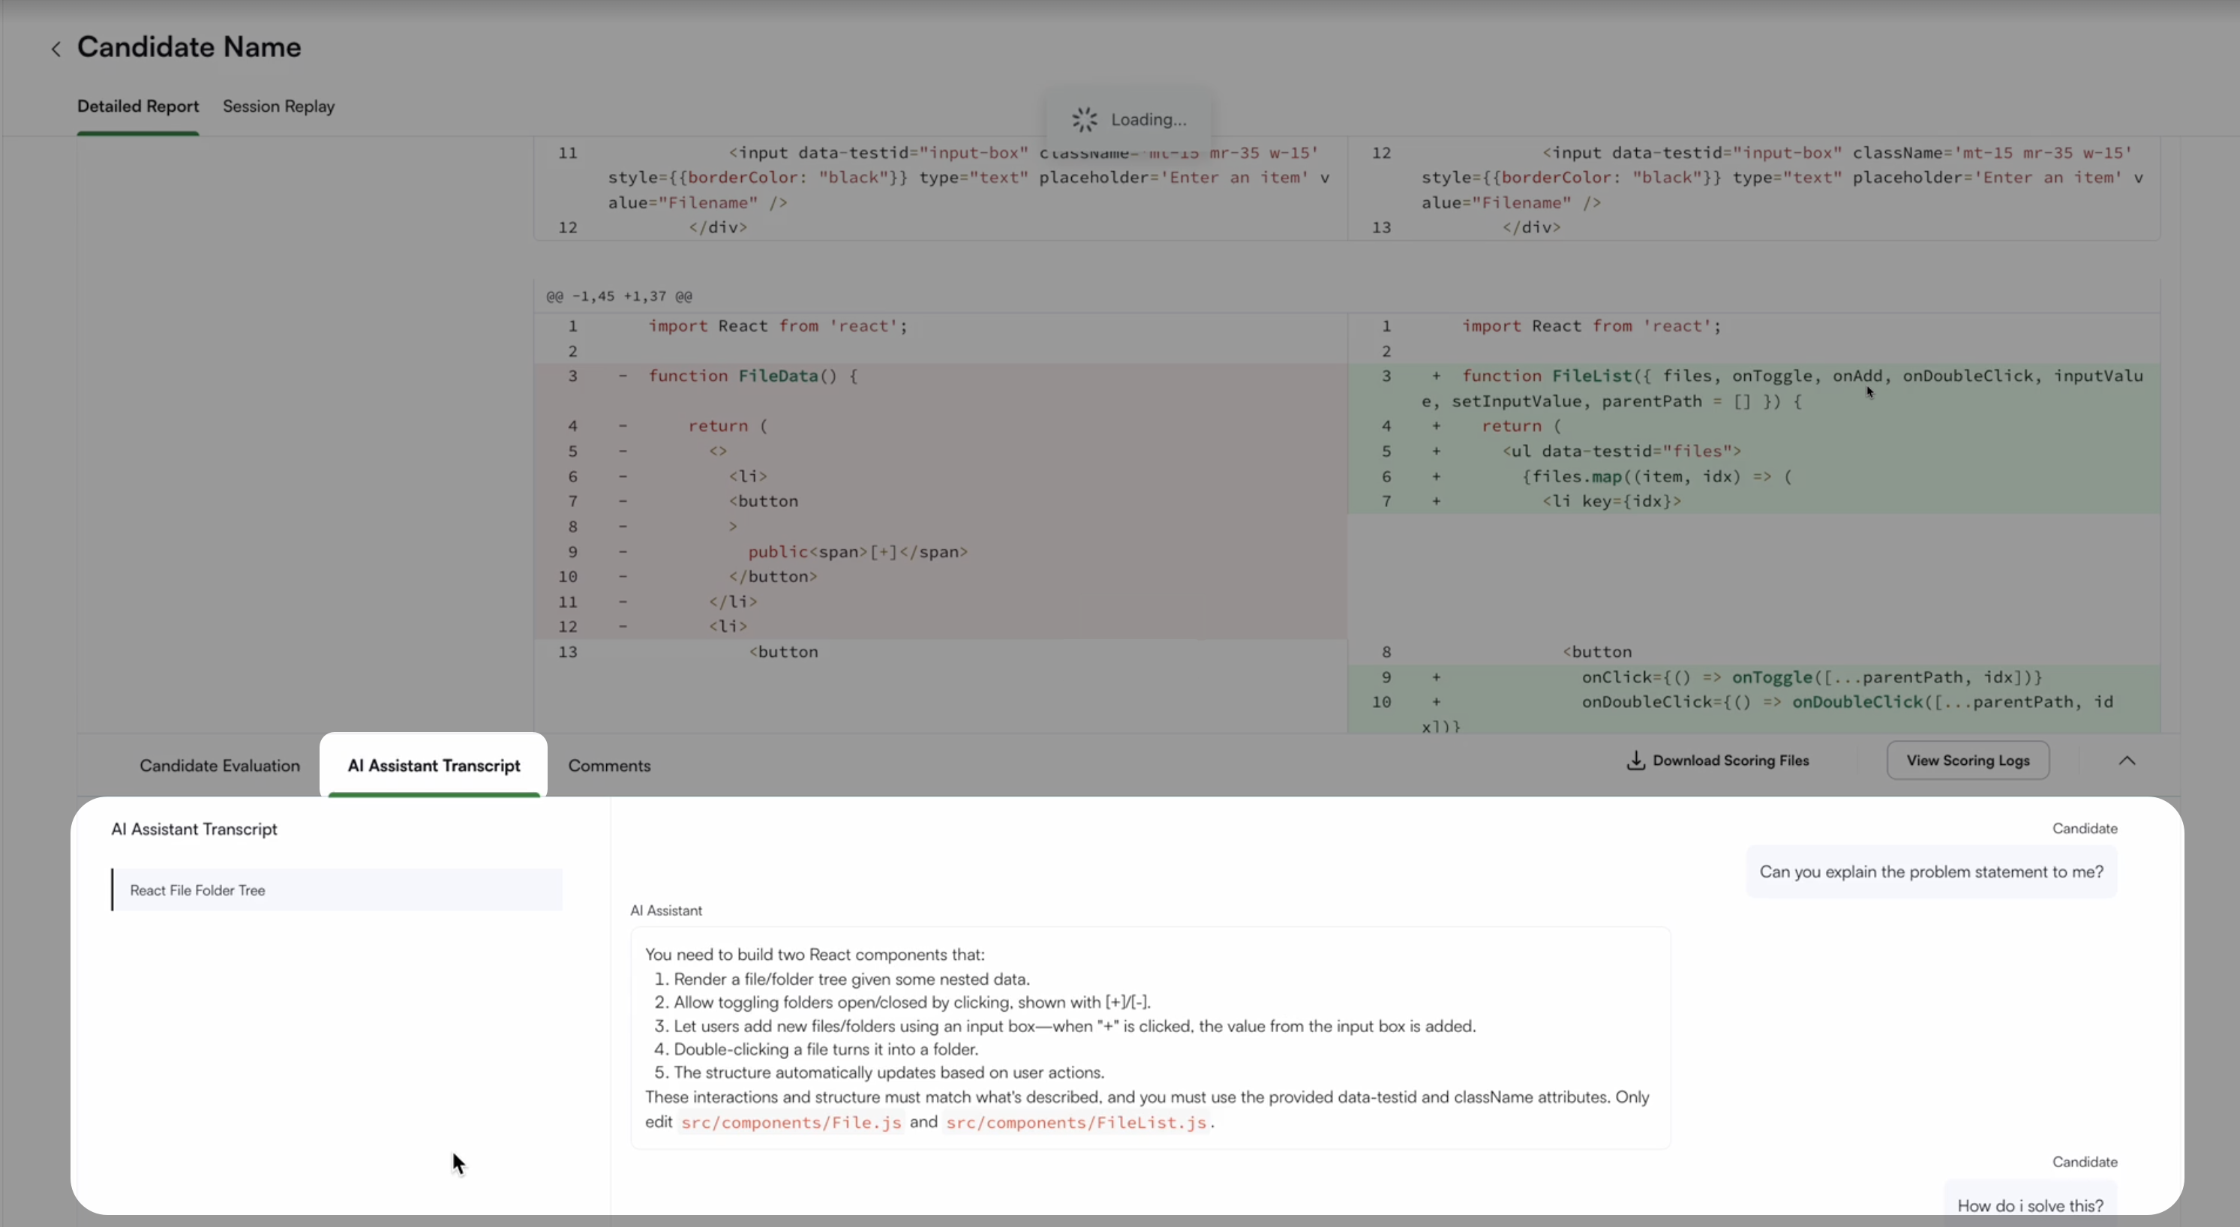Click the 'How do i solve this?' message

click(2029, 1205)
